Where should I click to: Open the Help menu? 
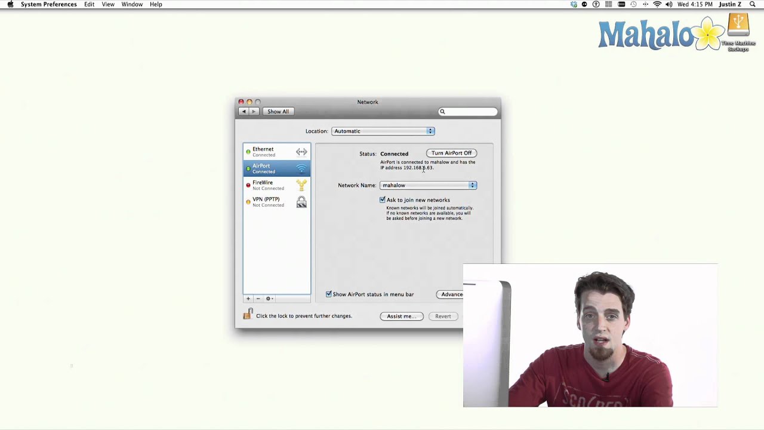point(156,4)
